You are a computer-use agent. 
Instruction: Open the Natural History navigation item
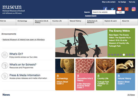point(77,22)
